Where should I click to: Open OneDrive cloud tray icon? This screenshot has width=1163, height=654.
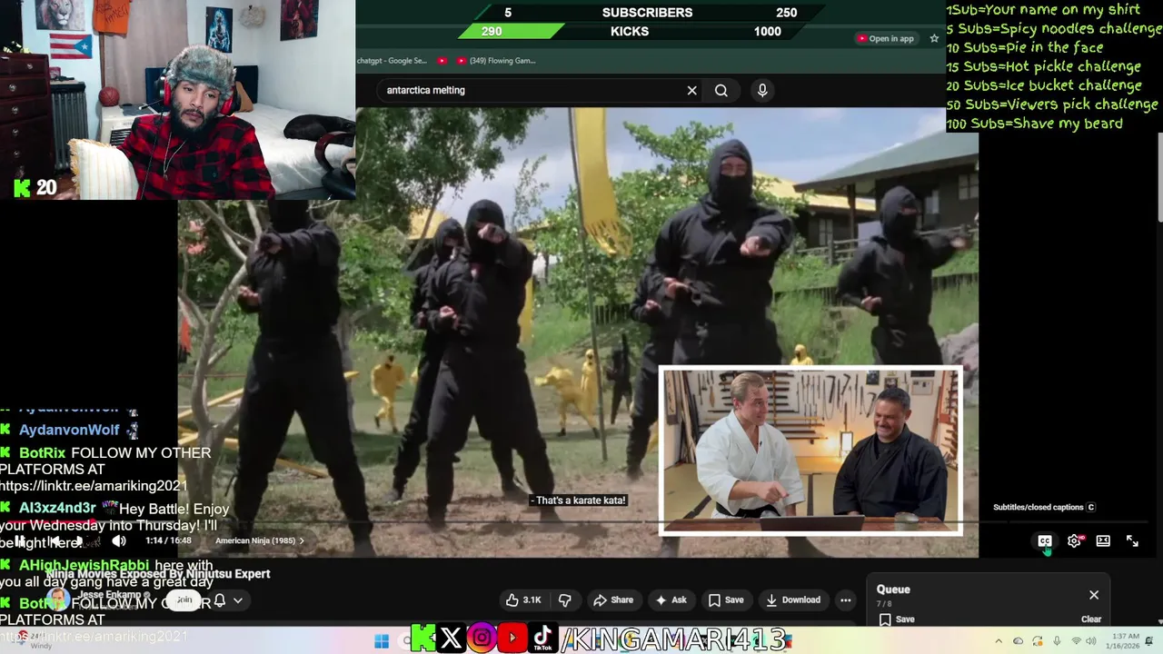coord(1018,641)
